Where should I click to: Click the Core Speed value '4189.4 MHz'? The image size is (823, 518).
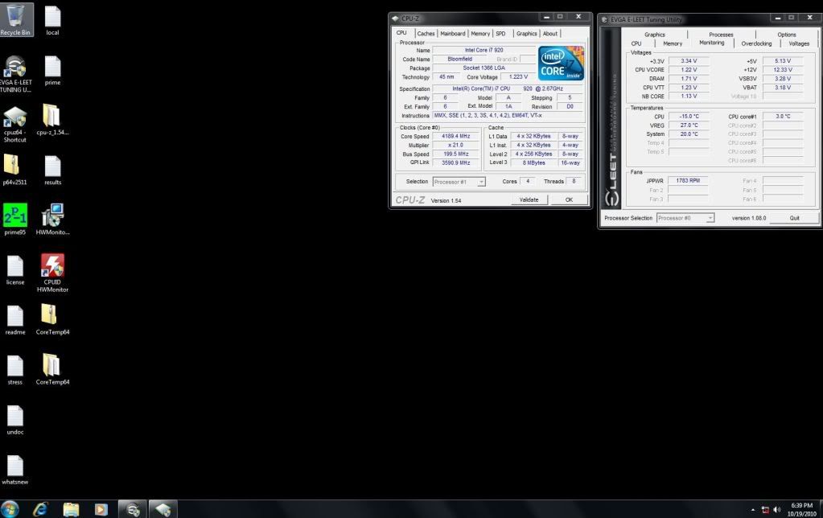click(x=455, y=137)
